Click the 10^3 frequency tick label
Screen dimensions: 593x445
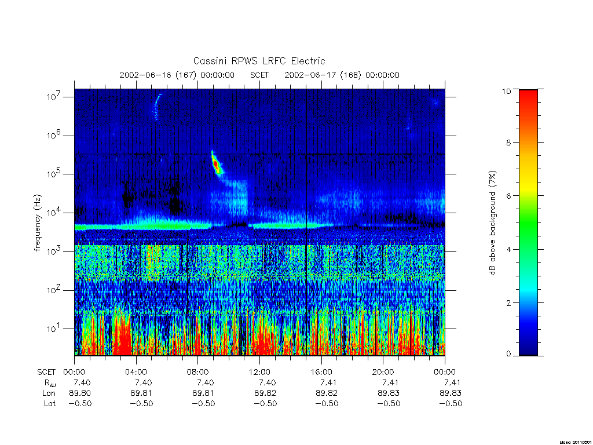(54, 251)
